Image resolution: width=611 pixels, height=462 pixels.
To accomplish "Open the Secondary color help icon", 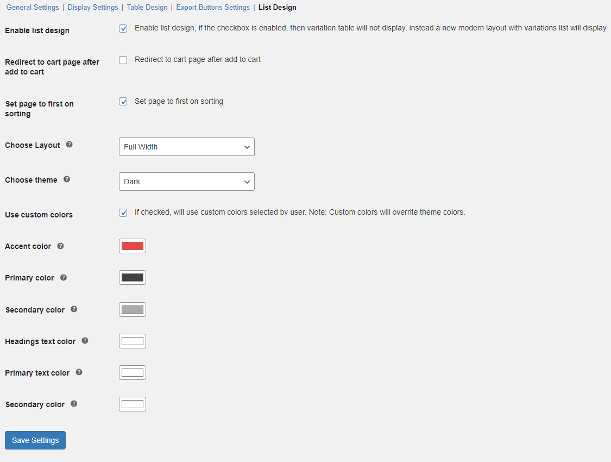I will click(x=73, y=309).
